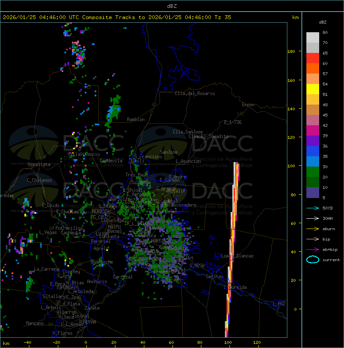Choose the green 20-30 dBZ swatch

(313, 172)
